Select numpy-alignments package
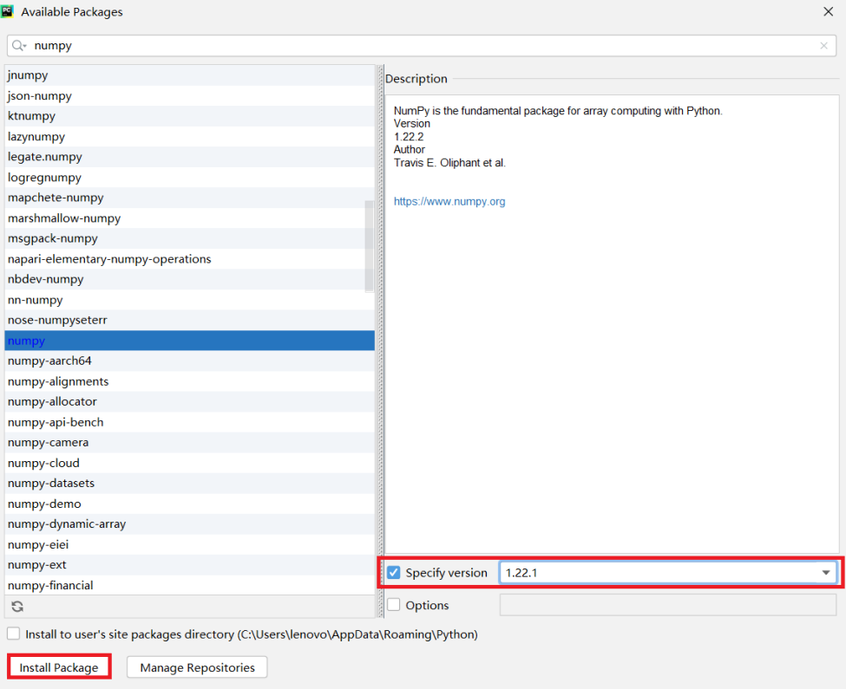846x689 pixels. (x=189, y=381)
